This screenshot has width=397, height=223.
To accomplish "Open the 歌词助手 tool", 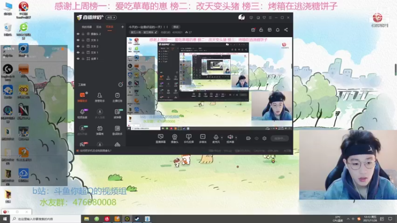I will pos(117,130).
